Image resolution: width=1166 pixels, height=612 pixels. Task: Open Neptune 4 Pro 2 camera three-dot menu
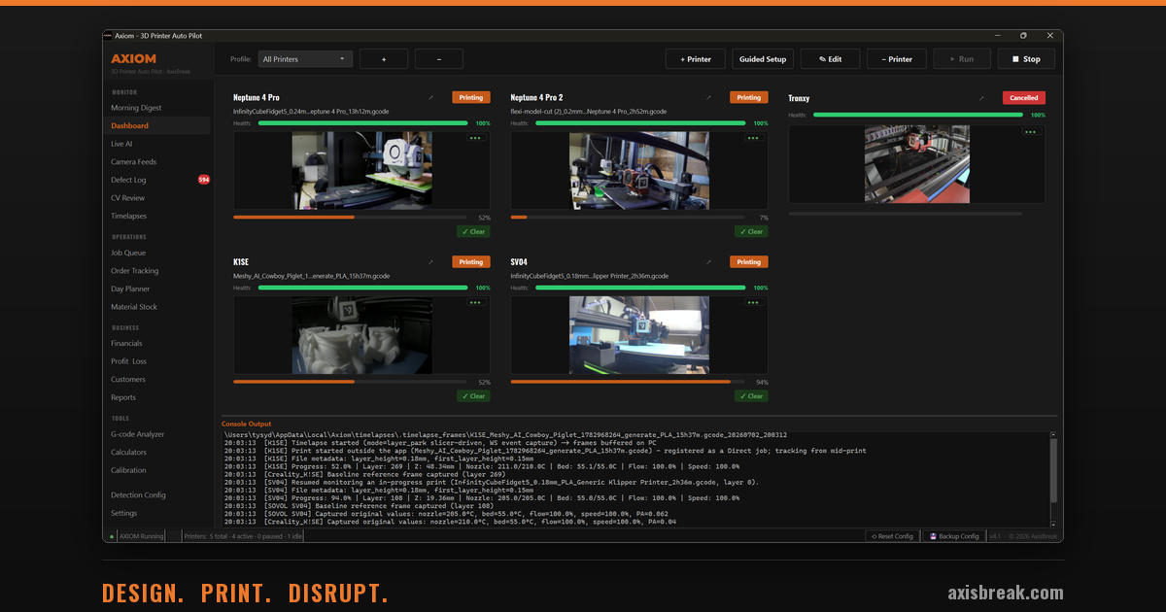point(752,138)
